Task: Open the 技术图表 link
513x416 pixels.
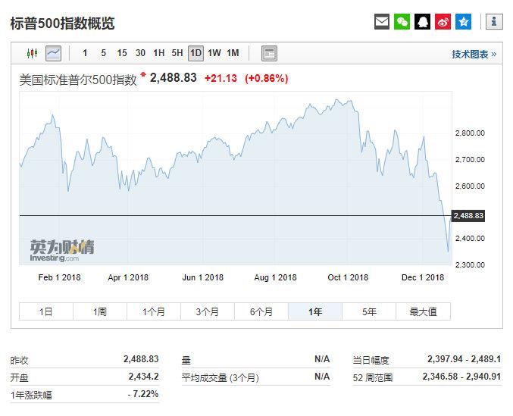Action: [474, 54]
